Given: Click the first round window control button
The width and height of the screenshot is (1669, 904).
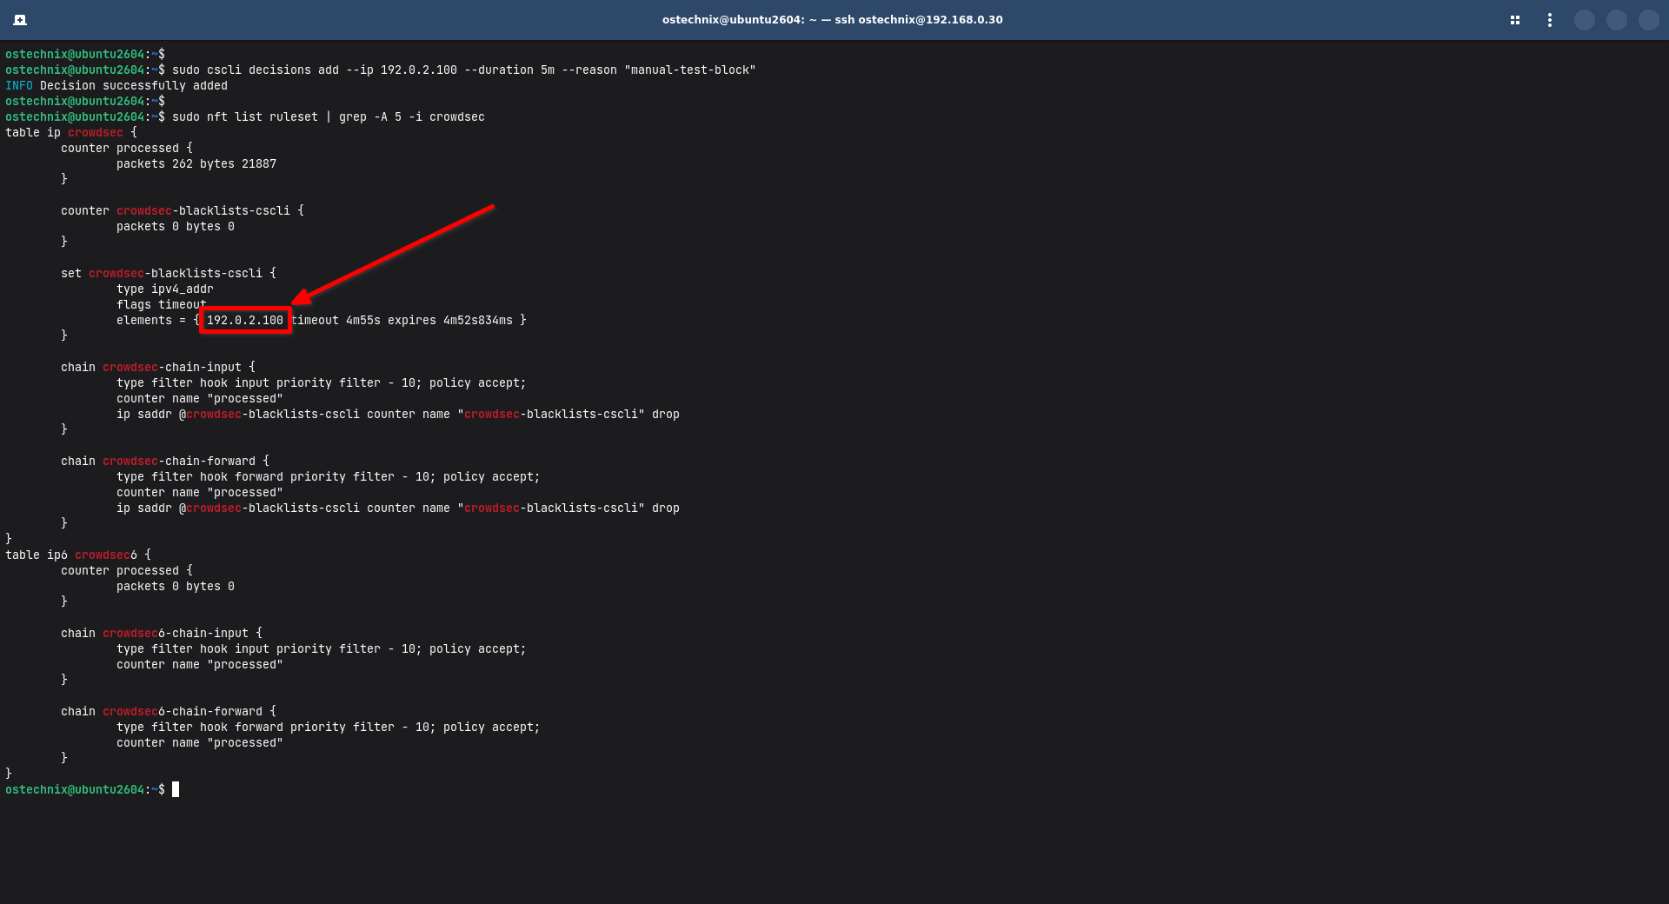Looking at the screenshot, I should click(x=1585, y=20).
